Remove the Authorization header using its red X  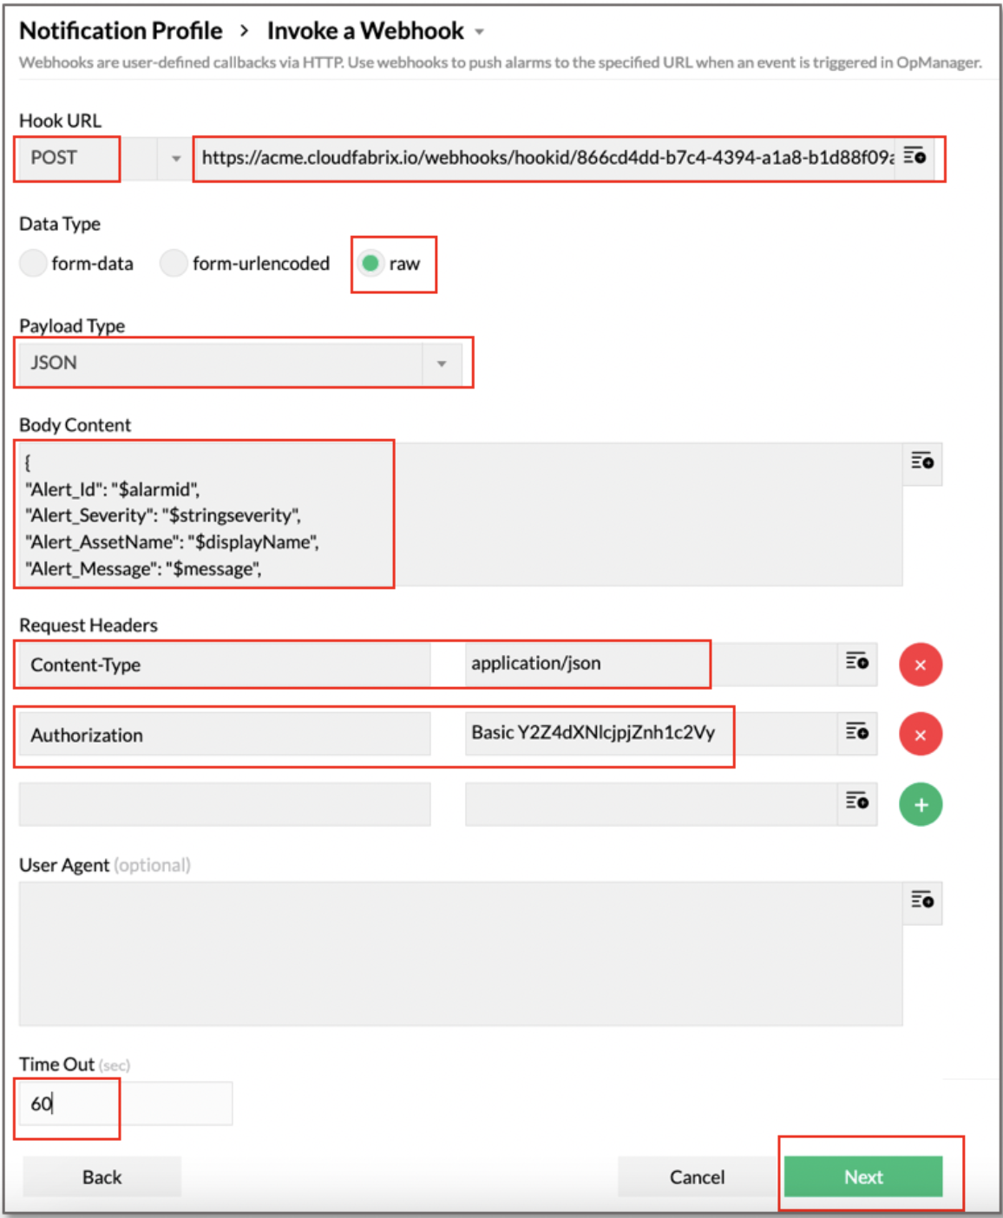[x=921, y=734]
